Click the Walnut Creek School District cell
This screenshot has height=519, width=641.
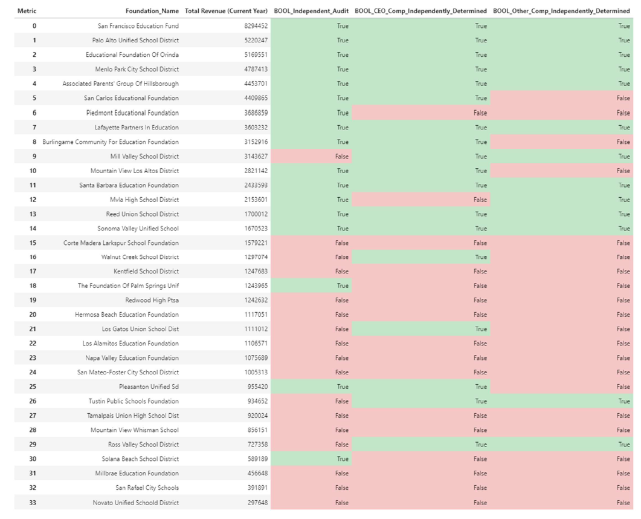click(140, 257)
